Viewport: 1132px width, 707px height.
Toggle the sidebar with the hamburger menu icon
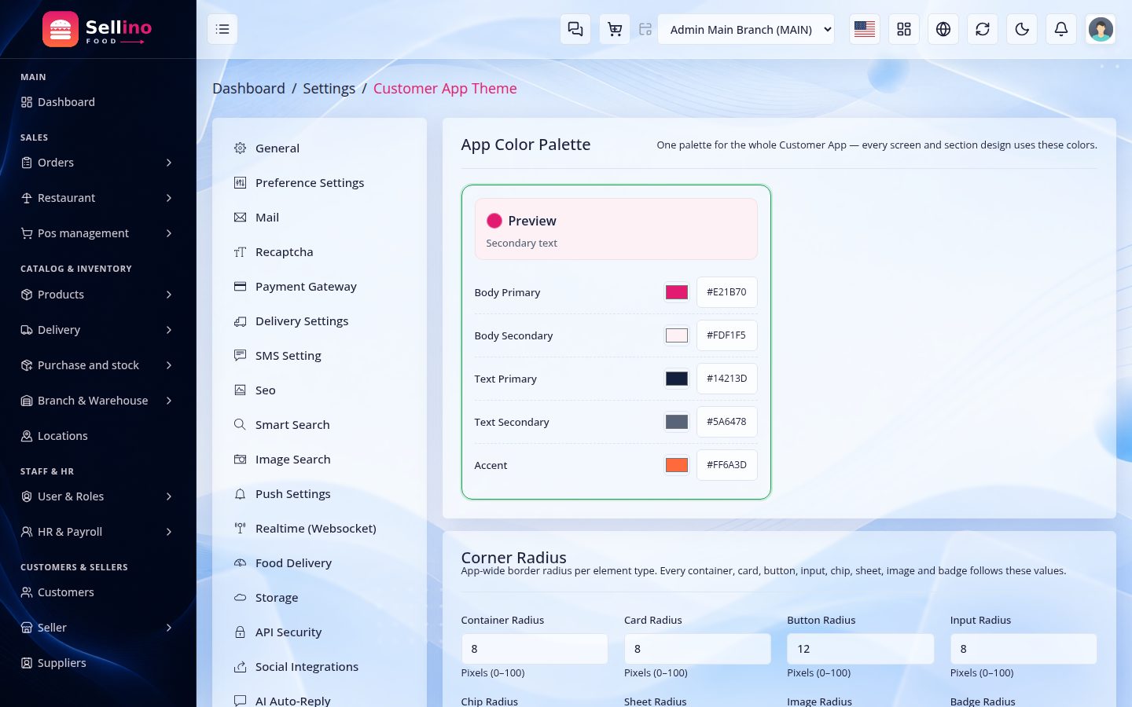(222, 29)
